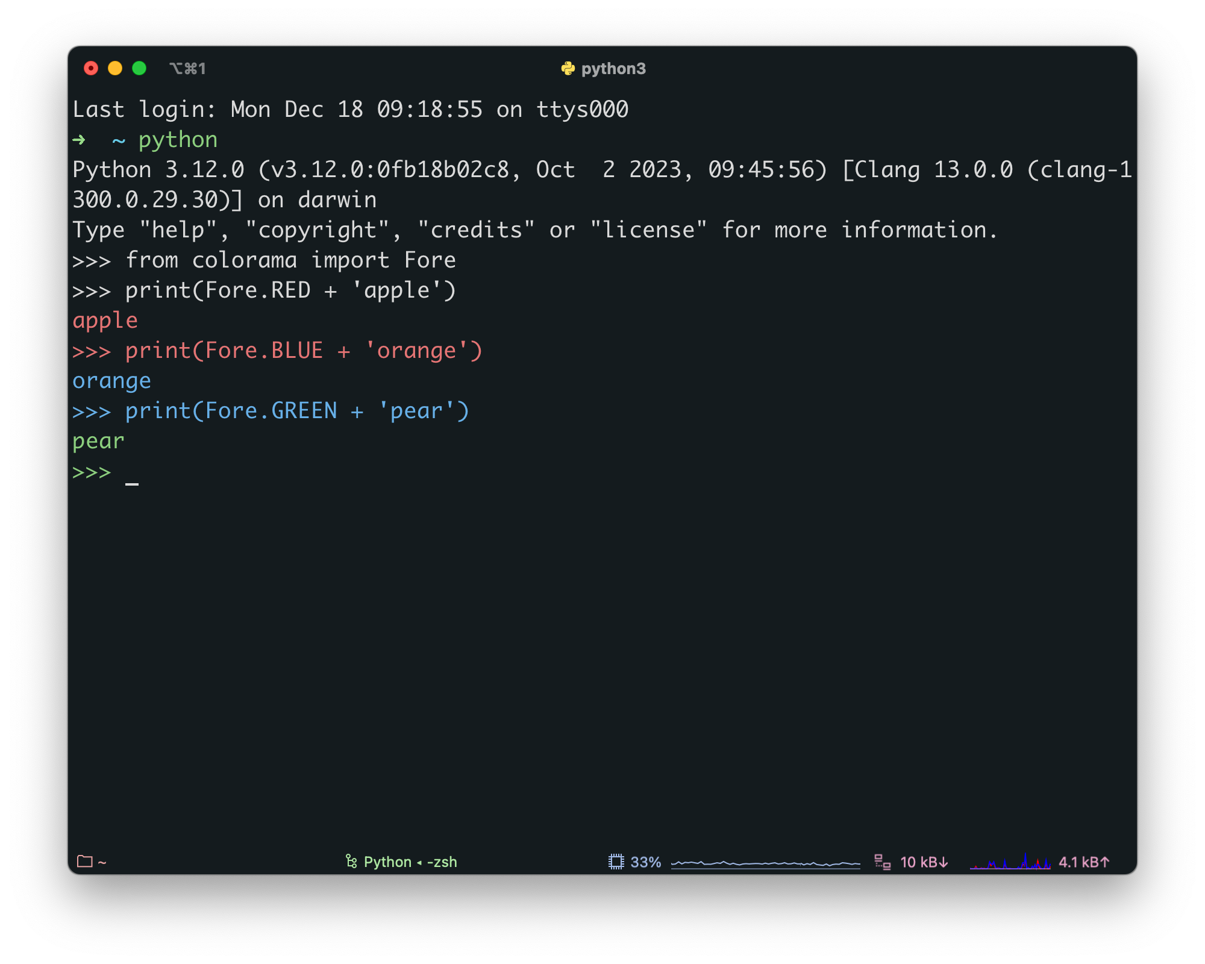Click the red close window button
Viewport: 1205px width, 964px height.
(91, 68)
